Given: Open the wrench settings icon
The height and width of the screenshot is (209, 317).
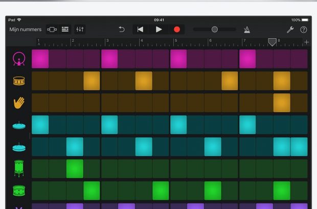Looking at the screenshot, I should (290, 30).
